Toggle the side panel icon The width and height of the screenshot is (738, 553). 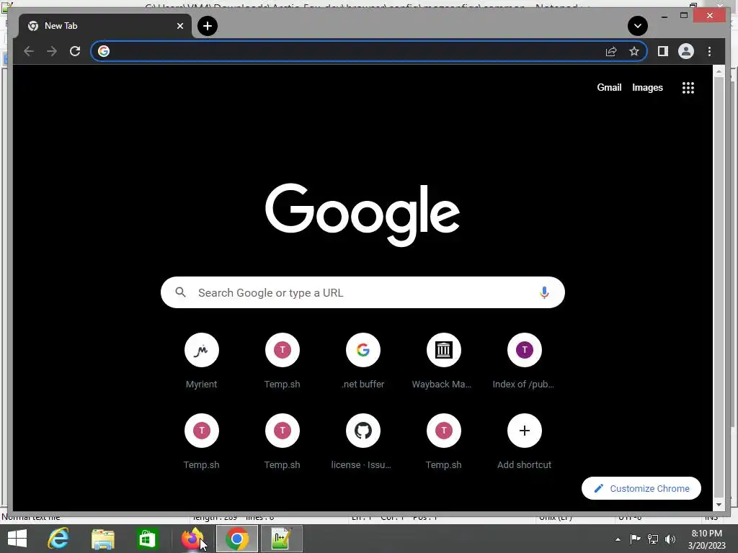663,51
